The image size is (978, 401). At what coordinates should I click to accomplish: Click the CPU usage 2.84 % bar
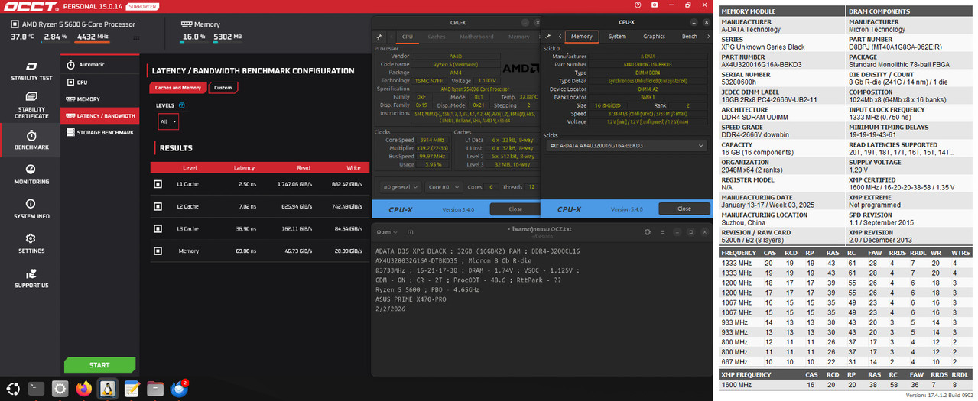pyautogui.click(x=54, y=38)
